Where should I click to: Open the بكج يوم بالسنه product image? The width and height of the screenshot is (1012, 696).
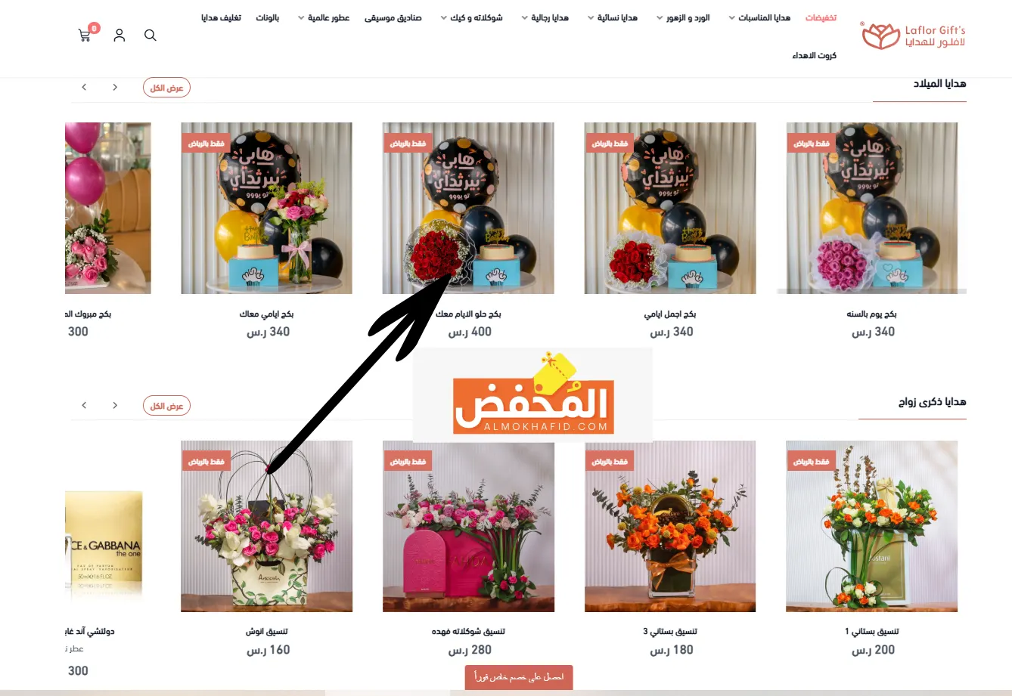[872, 208]
